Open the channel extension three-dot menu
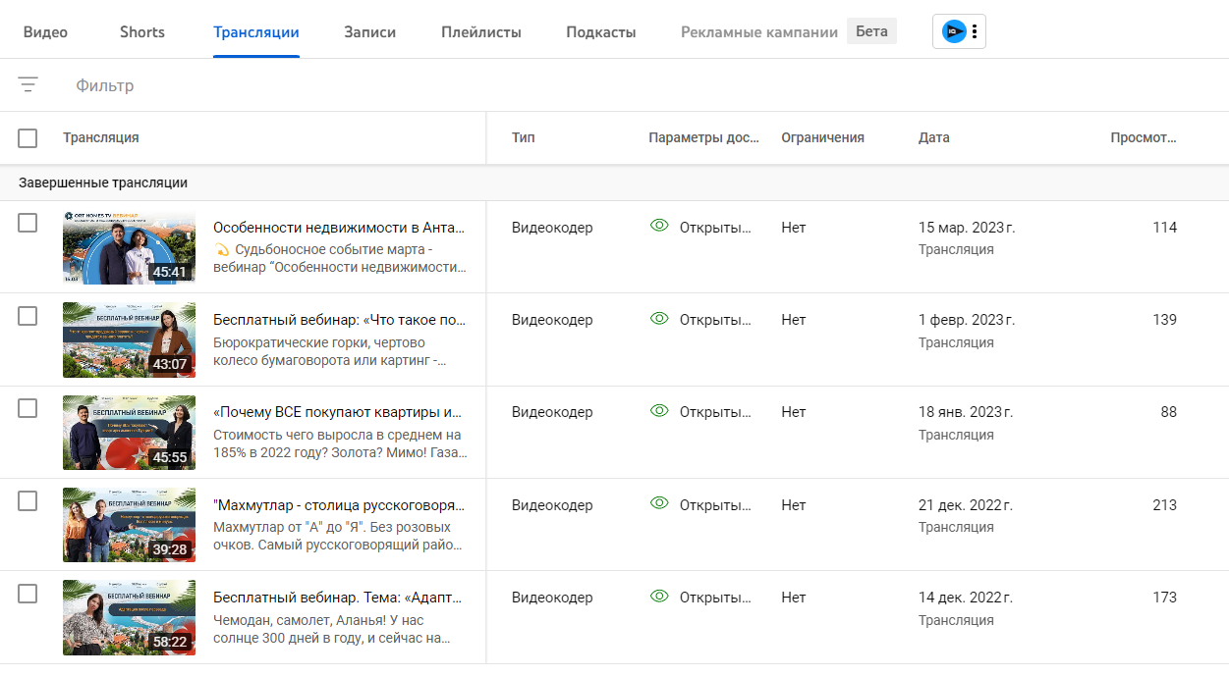Viewport: 1229px width, 677px height. 975,31
